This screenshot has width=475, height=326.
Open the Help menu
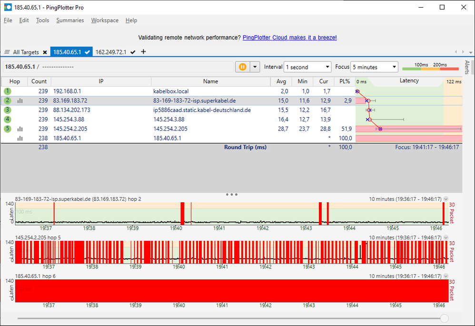tap(131, 20)
